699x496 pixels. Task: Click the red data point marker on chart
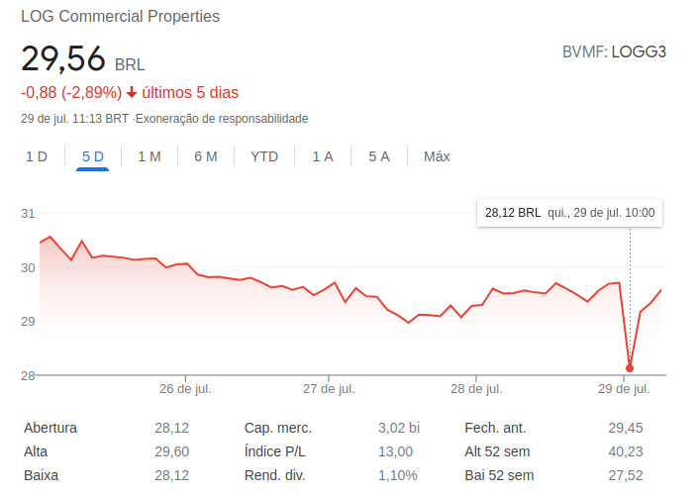click(x=630, y=368)
